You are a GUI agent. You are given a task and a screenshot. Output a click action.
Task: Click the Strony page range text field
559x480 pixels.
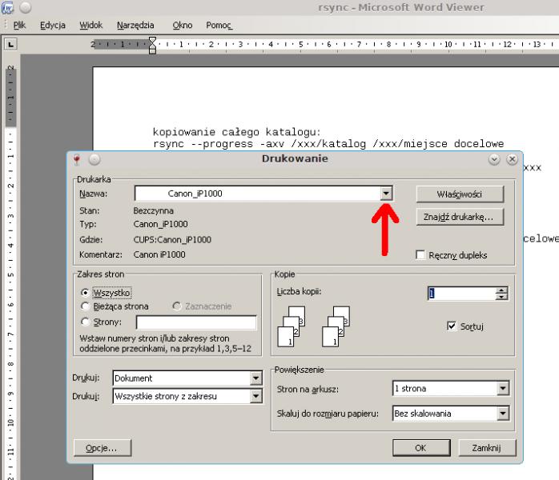click(x=196, y=322)
